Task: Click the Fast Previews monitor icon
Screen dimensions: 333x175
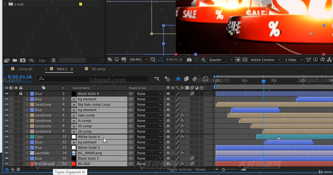Action: click(316, 60)
